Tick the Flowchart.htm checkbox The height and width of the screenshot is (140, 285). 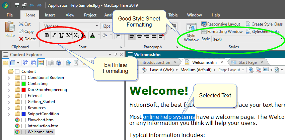point(24,120)
